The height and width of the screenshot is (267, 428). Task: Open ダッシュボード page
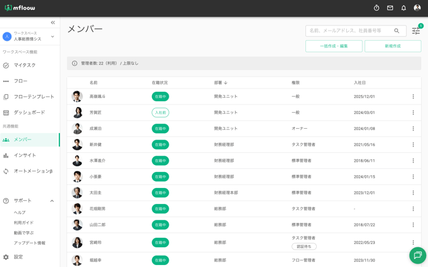click(30, 113)
